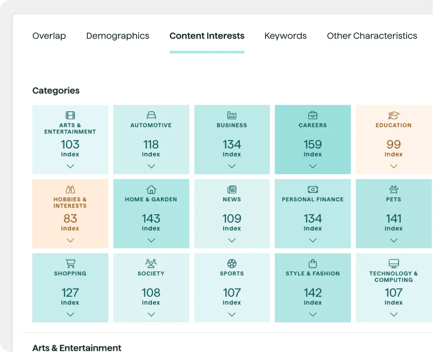
Task: Click the binoculars Hobbies & Interests icon
Action: click(70, 190)
